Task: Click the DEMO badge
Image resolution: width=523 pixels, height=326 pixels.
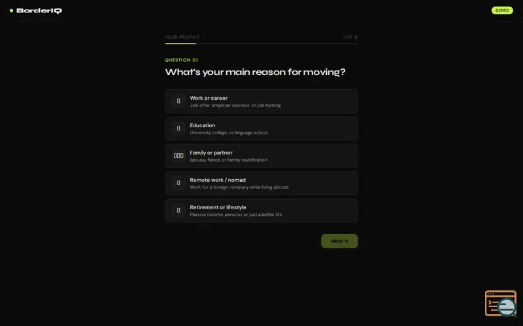Action: pos(502,10)
